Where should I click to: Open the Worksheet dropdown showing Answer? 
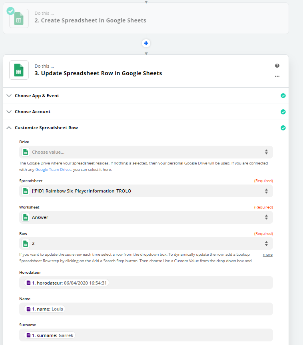pyautogui.click(x=146, y=217)
